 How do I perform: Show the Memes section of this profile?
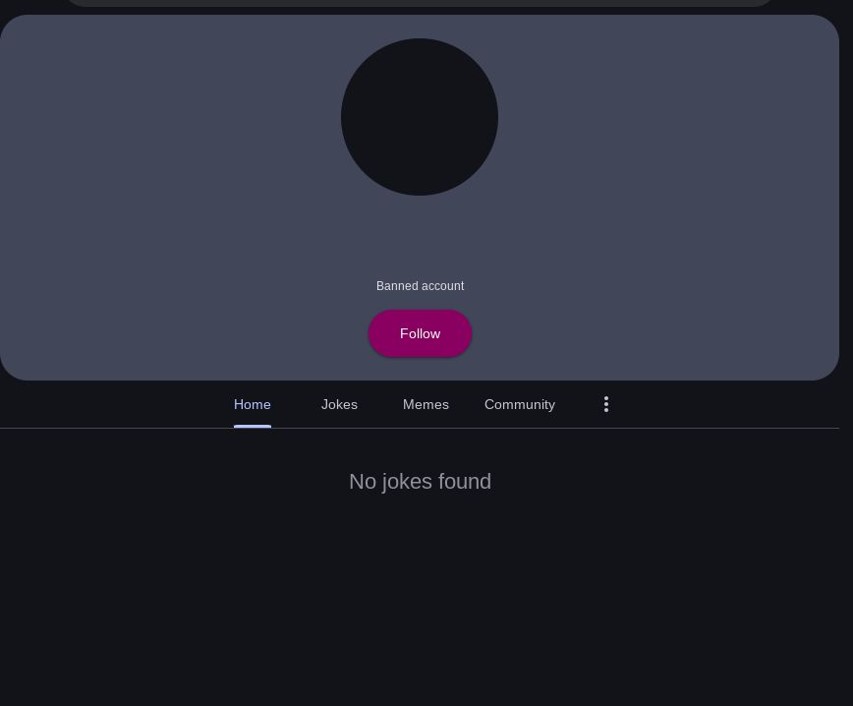point(426,404)
